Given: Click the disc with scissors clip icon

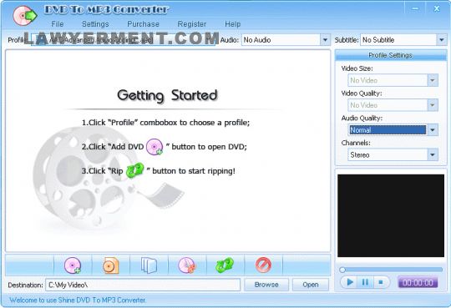Looking at the screenshot, I should [187, 265].
